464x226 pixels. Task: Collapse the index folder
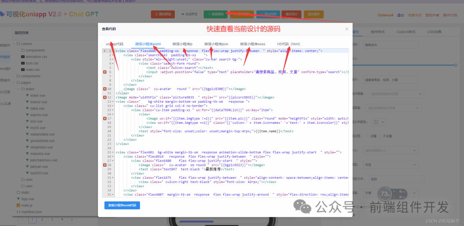[18, 89]
